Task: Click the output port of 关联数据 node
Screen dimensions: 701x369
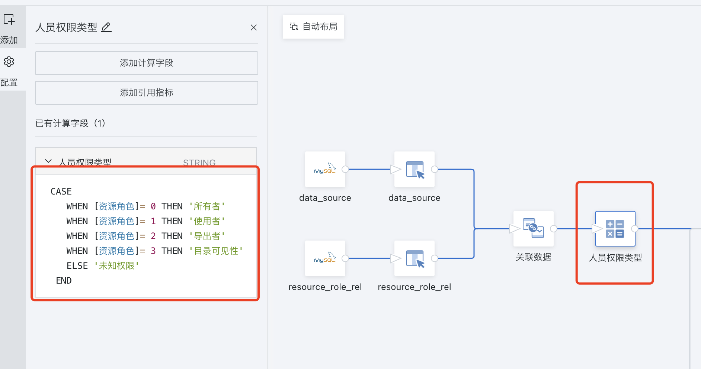Action: pyautogui.click(x=554, y=229)
